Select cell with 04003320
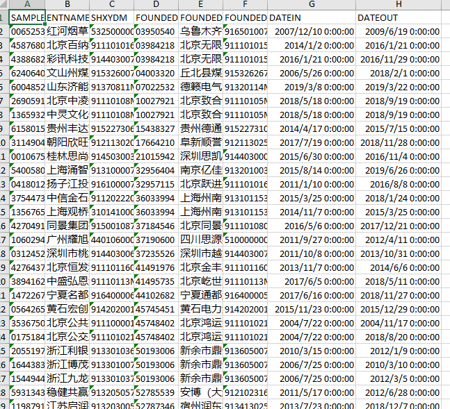 [x=156, y=73]
